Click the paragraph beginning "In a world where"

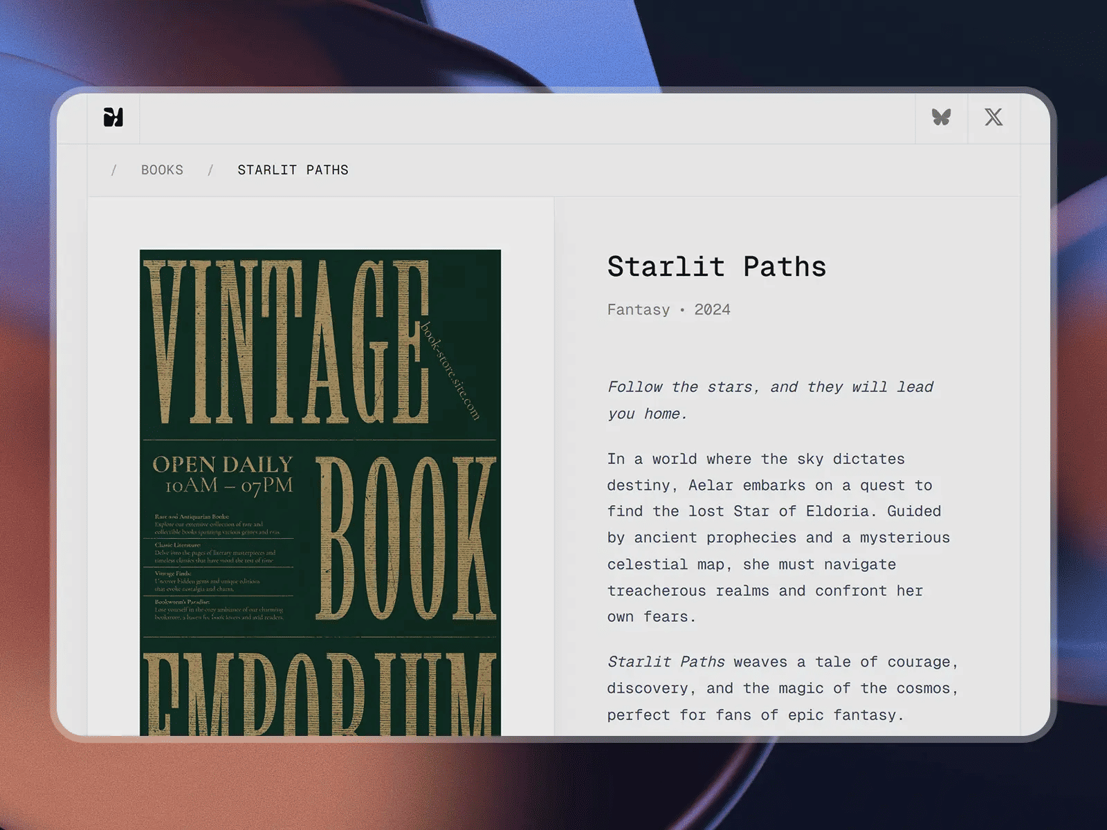778,538
